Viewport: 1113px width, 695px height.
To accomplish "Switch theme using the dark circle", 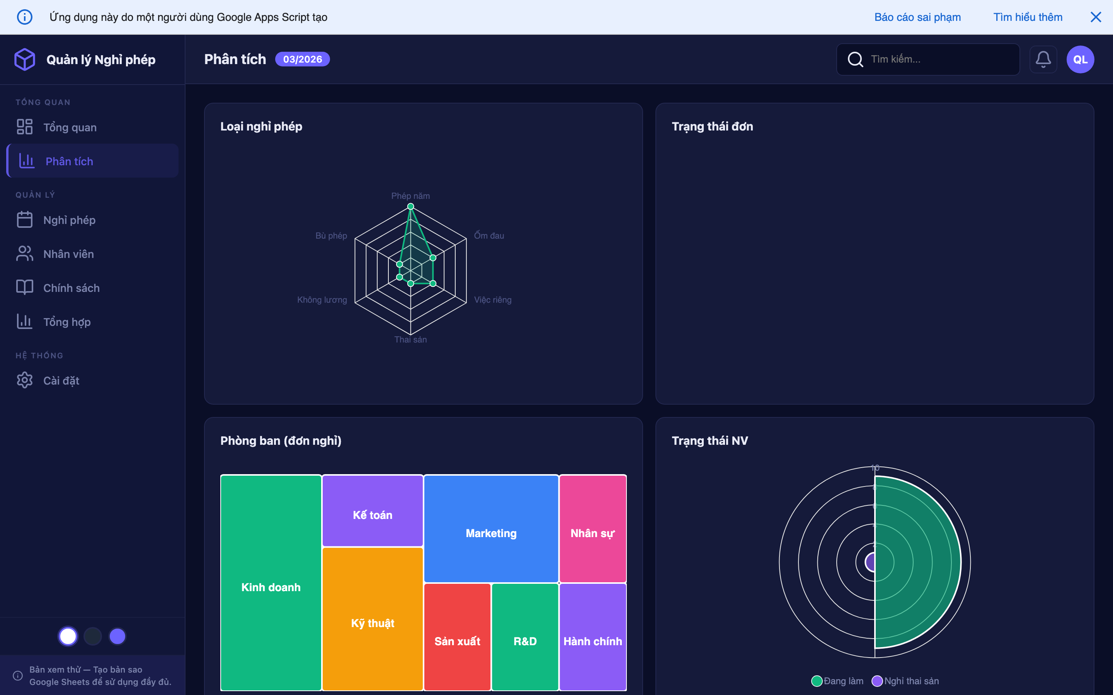I will tap(92, 636).
